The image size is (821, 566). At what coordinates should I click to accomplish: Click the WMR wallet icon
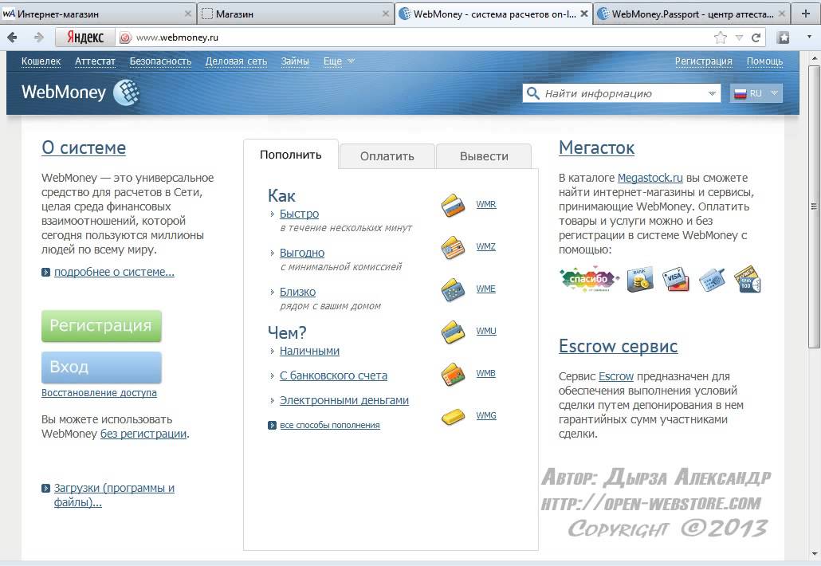[x=453, y=205]
